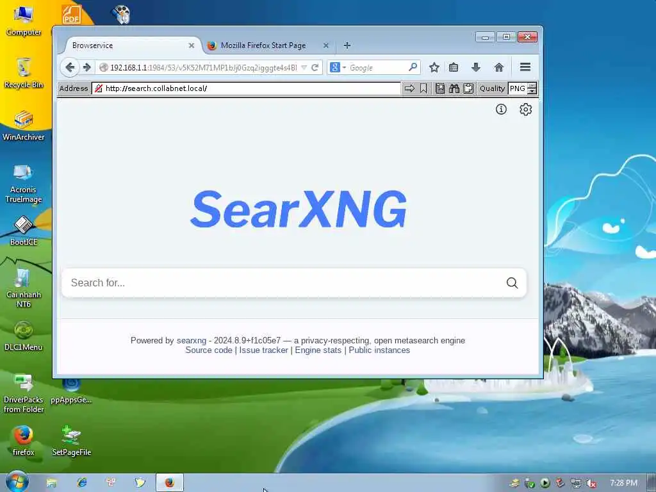This screenshot has height=492, width=656.
Task: Go forward with Firefox forward arrow
Action: pyautogui.click(x=86, y=67)
